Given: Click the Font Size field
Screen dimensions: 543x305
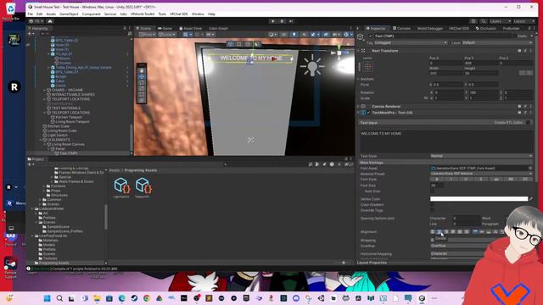Looking at the screenshot, I should point(437,186).
